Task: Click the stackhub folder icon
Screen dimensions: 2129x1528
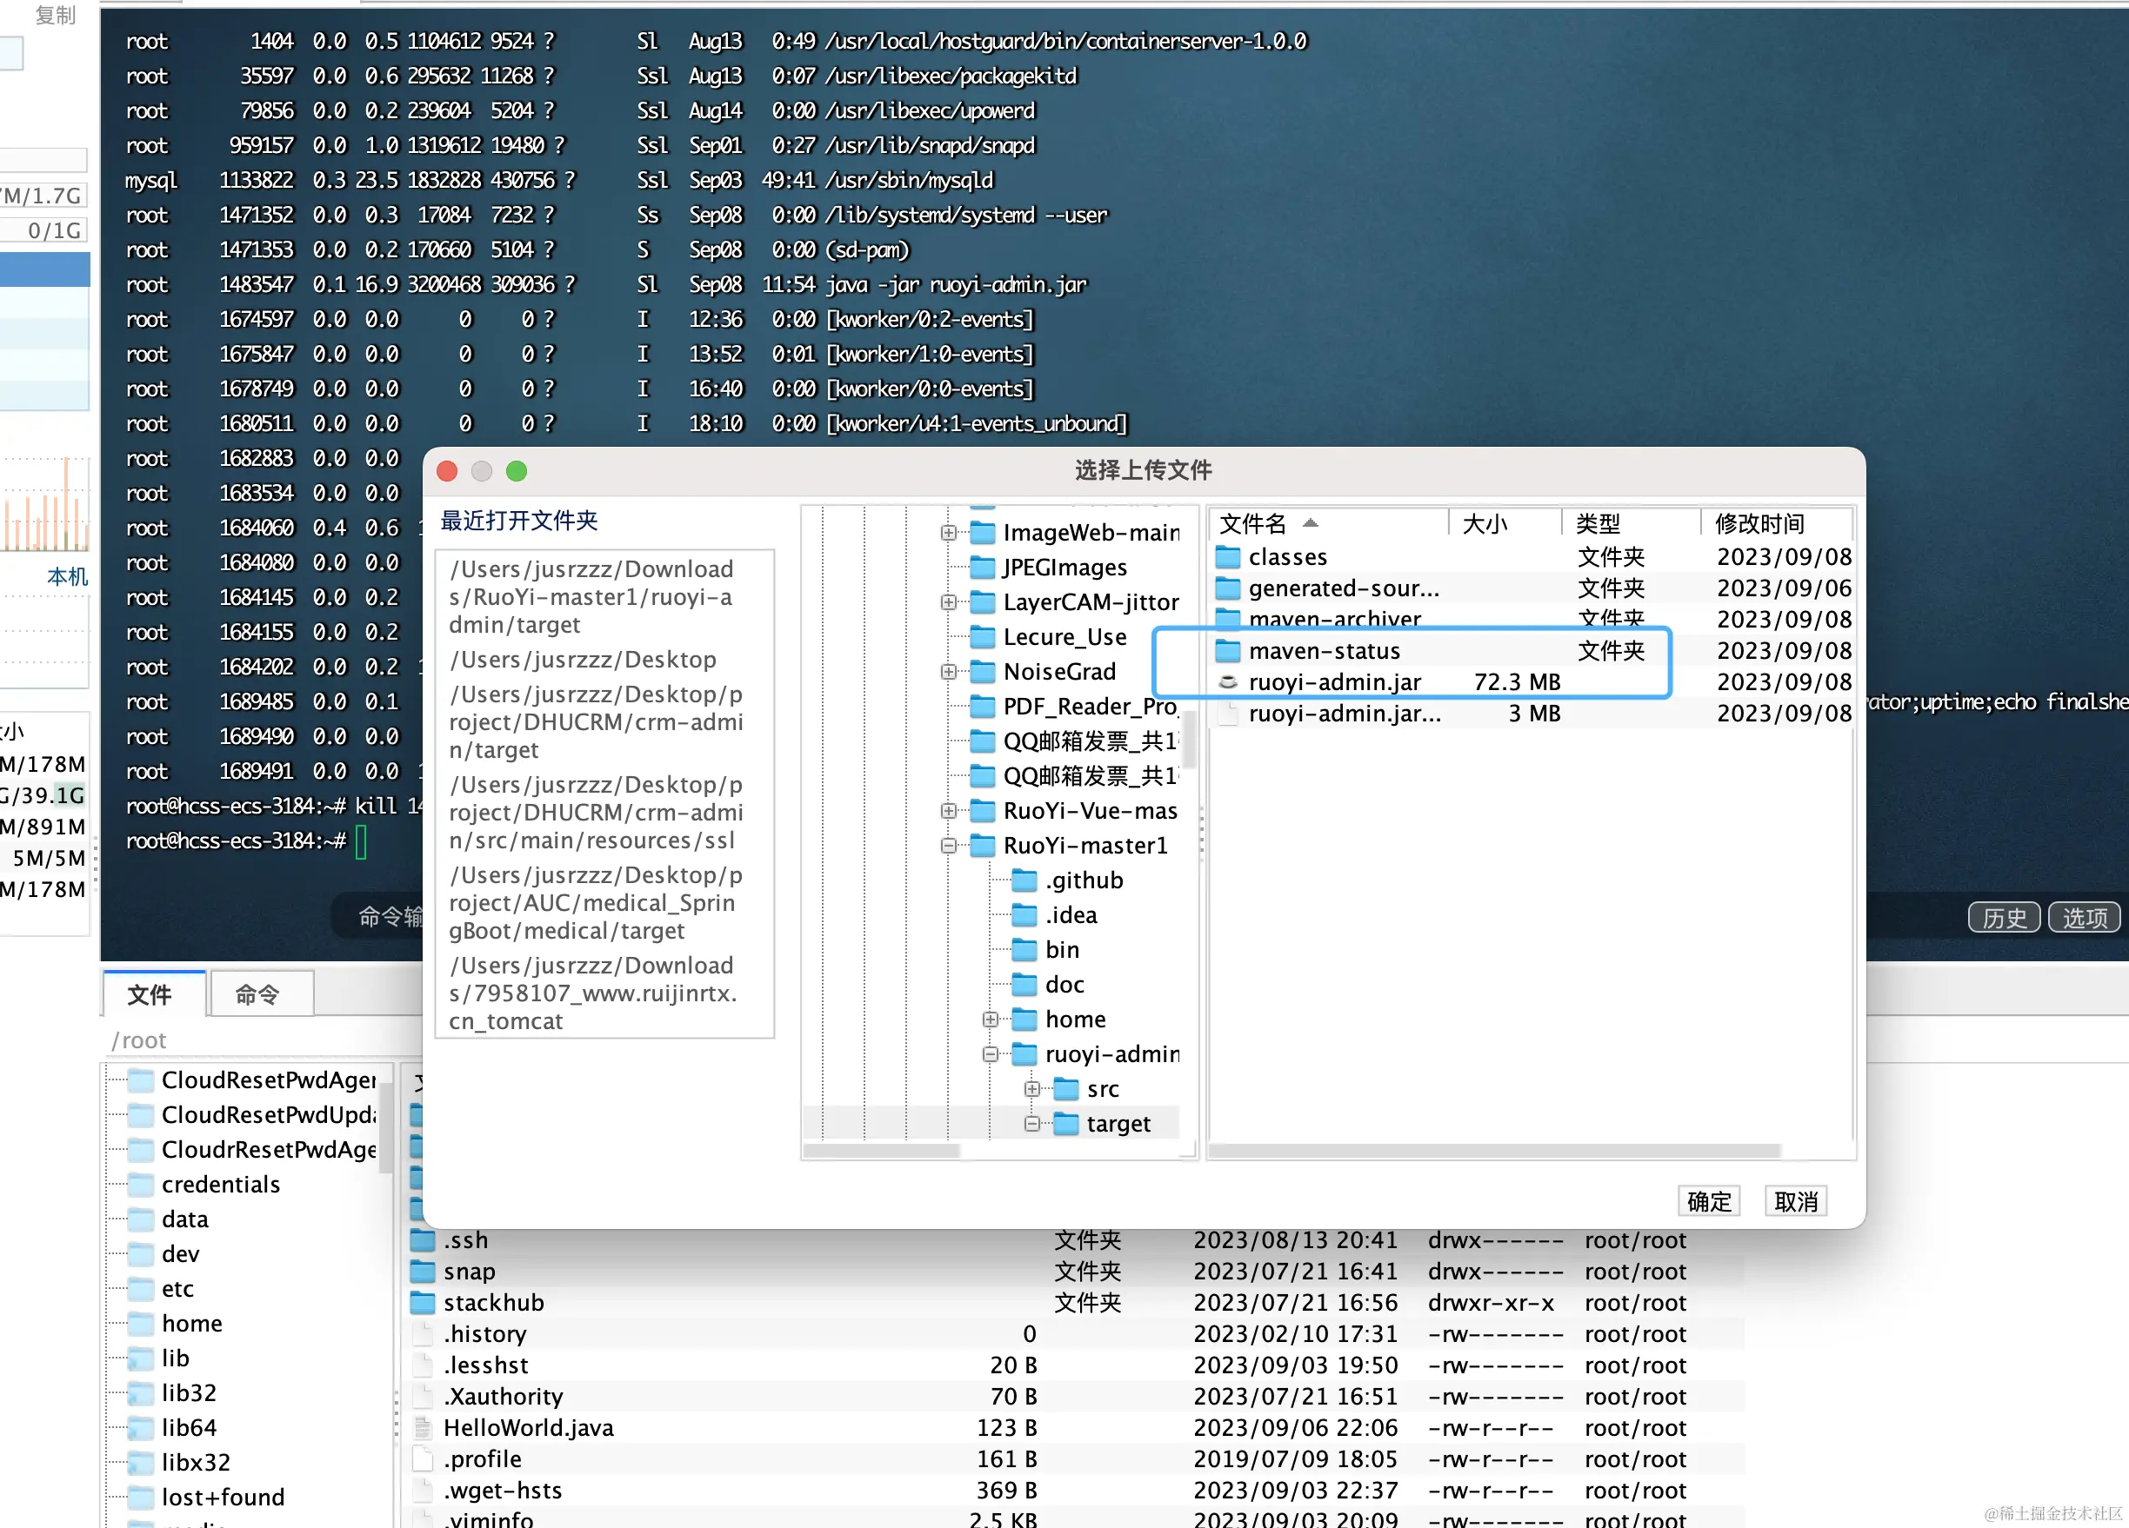Action: [x=423, y=1303]
